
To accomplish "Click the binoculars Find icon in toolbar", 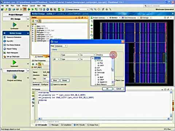I will coord(25,9).
